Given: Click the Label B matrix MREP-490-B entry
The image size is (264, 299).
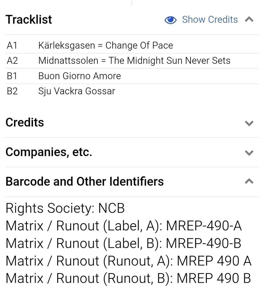Looking at the screenshot, I should 123,244.
